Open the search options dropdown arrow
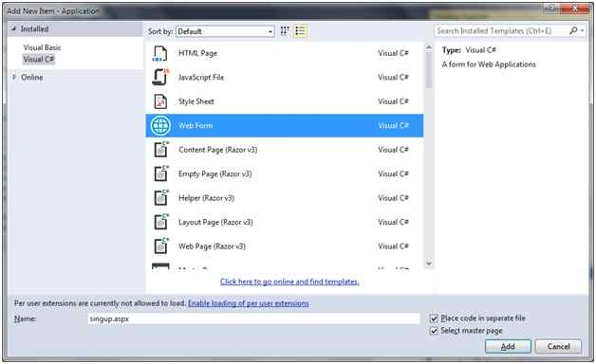Screen dimensions: 596x364 tap(583, 30)
